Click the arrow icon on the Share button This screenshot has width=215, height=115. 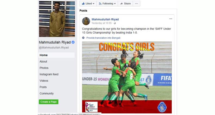click(121, 4)
